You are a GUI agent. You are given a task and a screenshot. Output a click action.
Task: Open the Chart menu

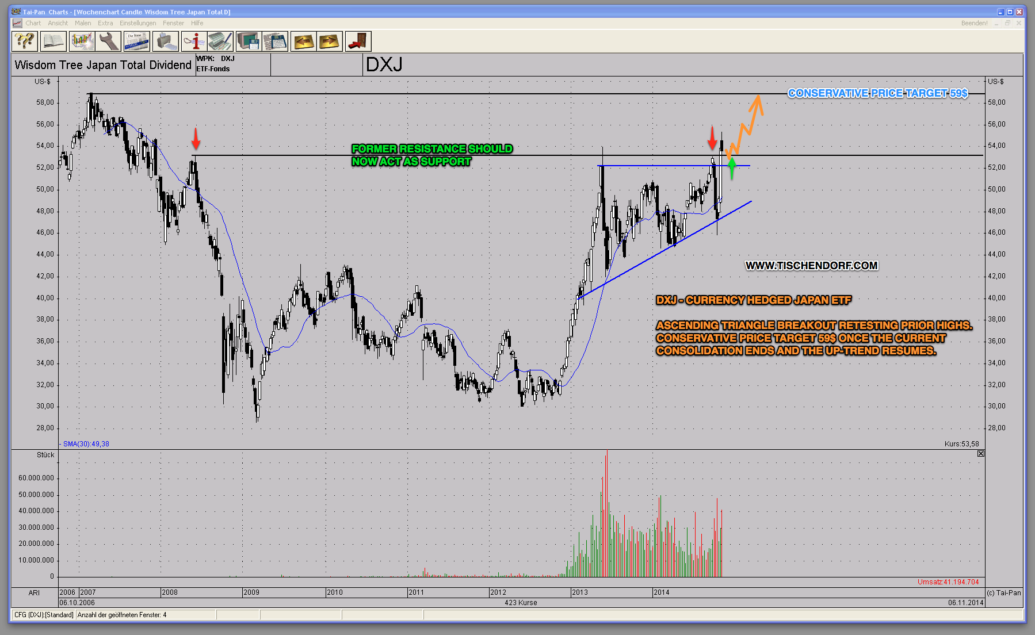point(33,23)
